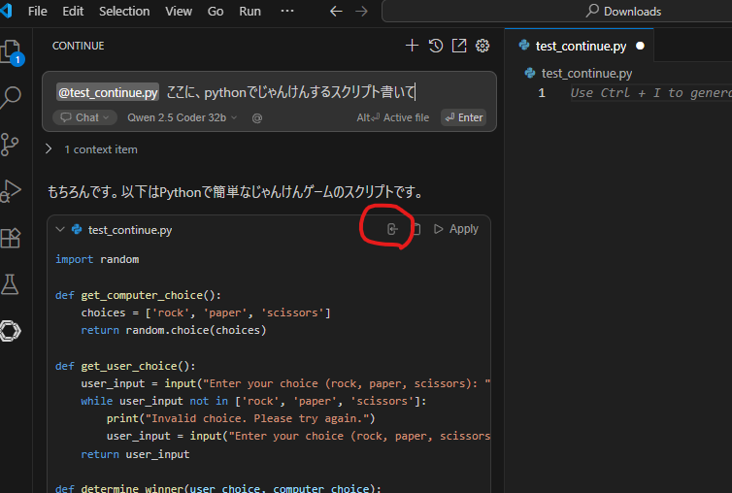Click line 1 in the editor
The width and height of the screenshot is (732, 493).
coord(650,93)
